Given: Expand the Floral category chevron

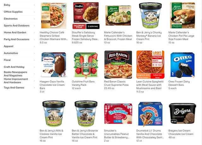Looking at the screenshot, I should click(x=34, y=60).
